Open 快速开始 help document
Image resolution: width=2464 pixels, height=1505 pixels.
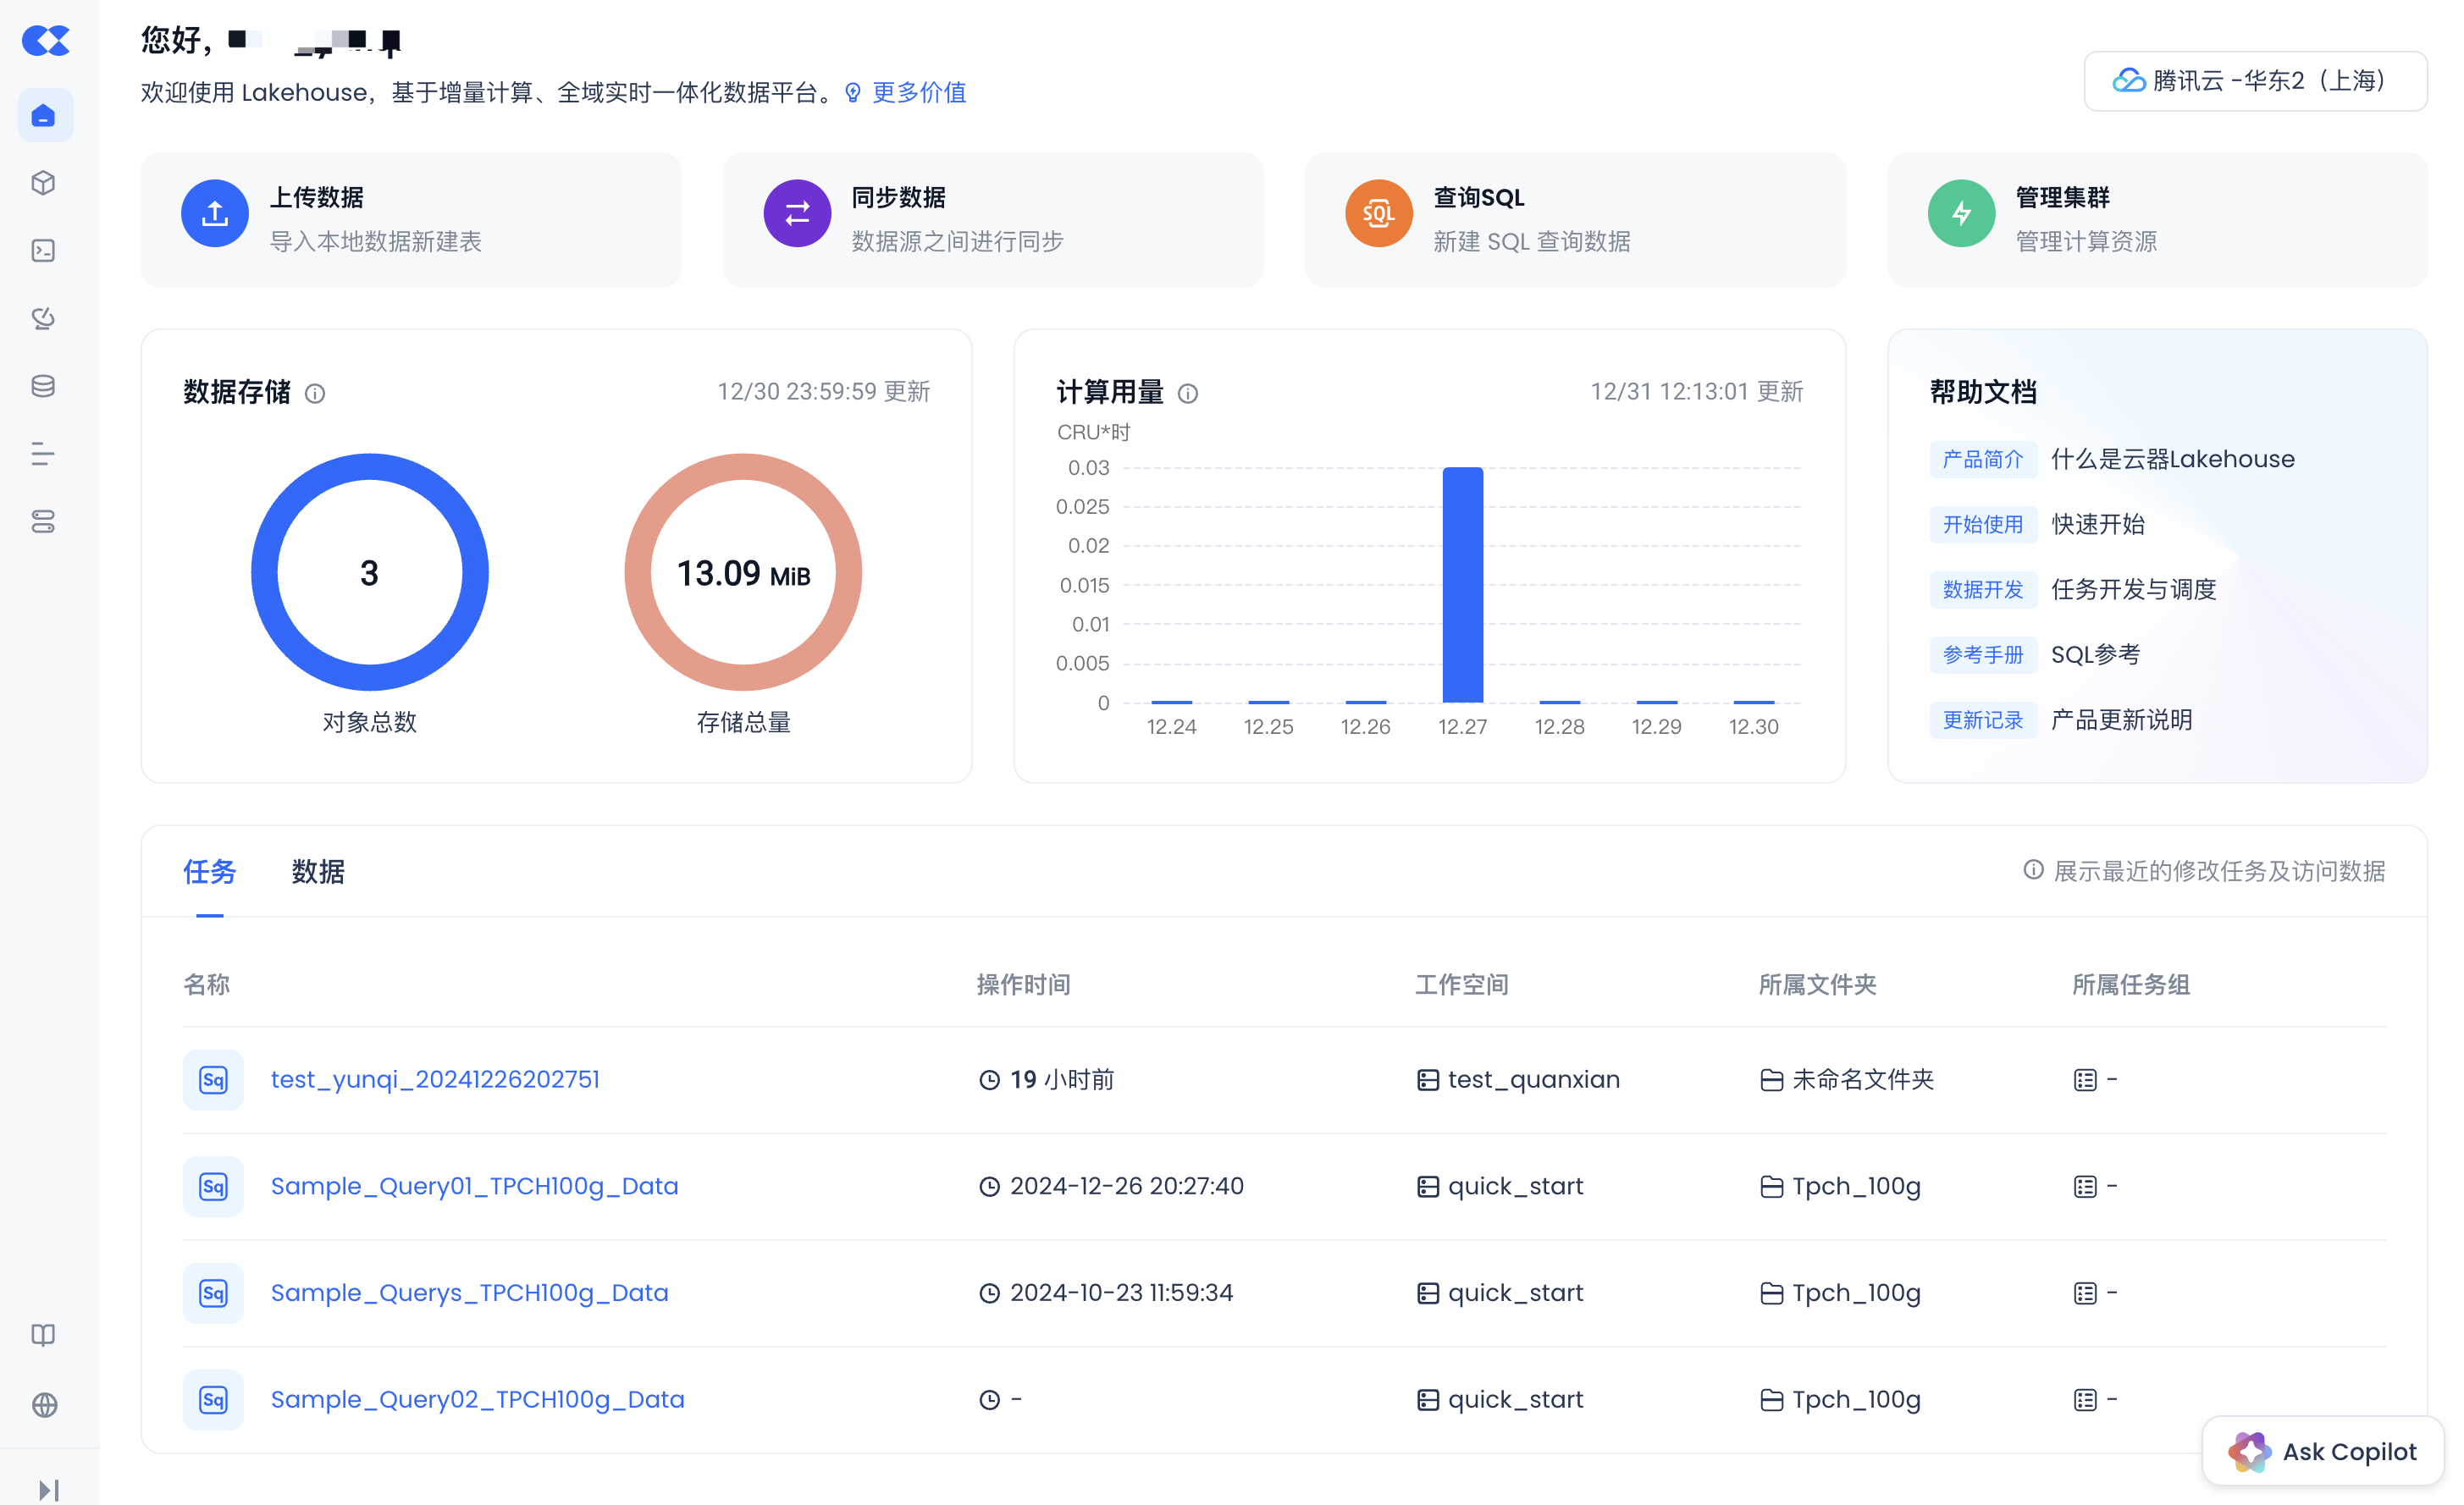point(2097,524)
